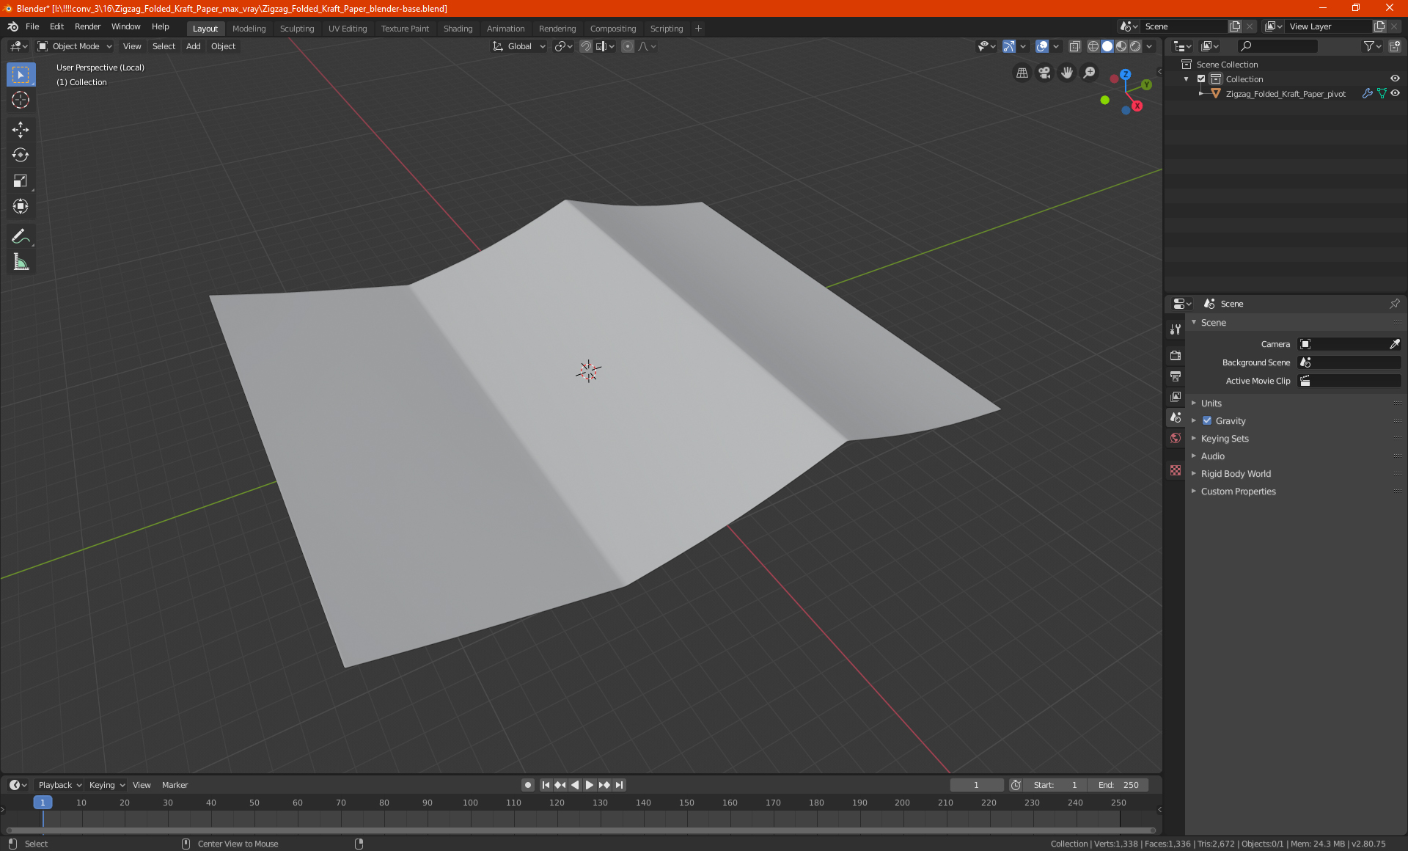Toggle Gravity checkbox in Scene properties
1408x851 pixels.
click(1208, 420)
